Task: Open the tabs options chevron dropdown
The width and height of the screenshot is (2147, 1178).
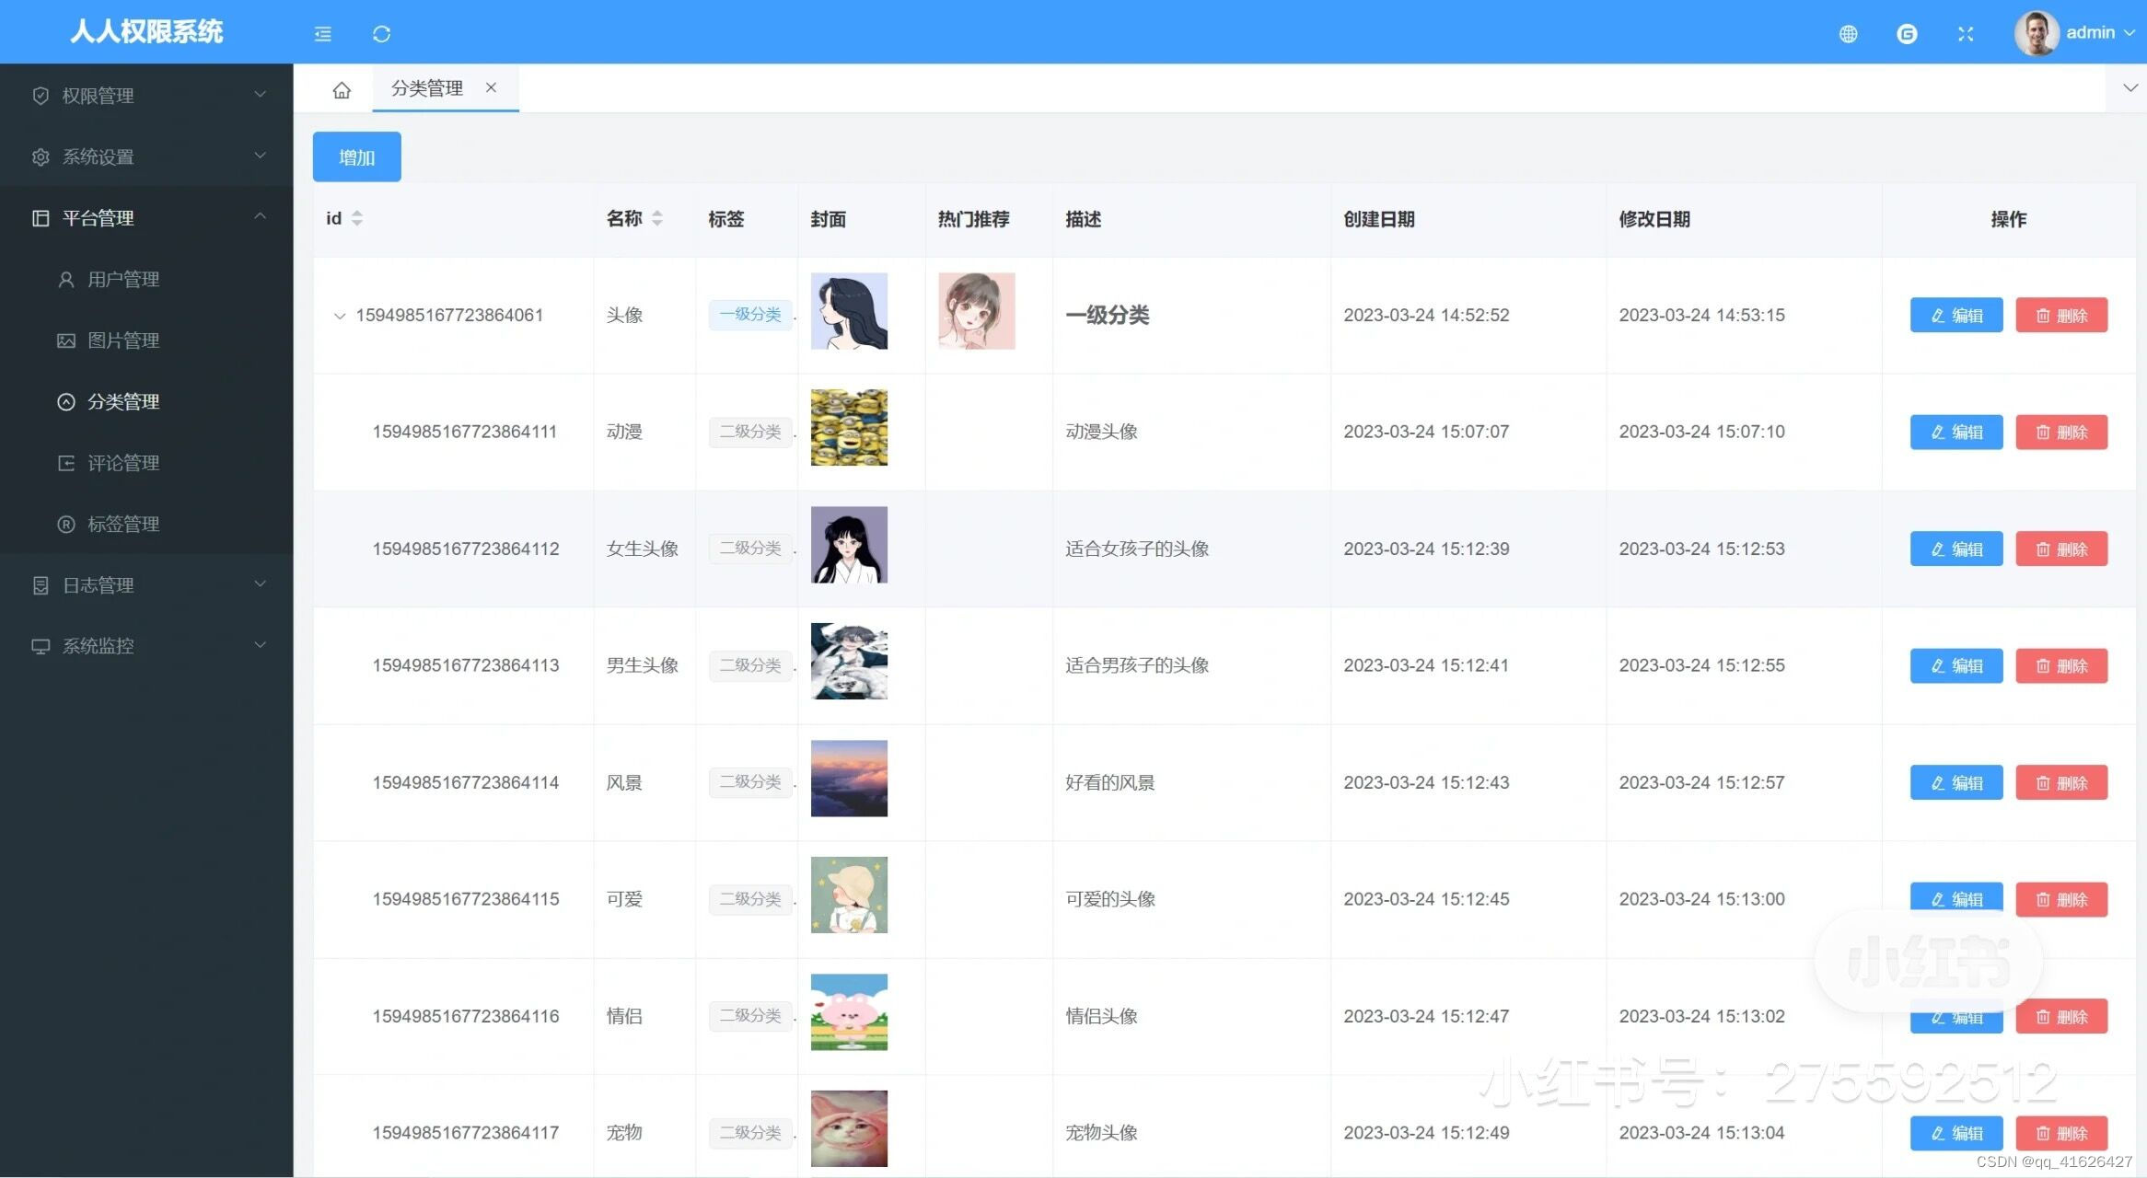Action: [x=2130, y=88]
